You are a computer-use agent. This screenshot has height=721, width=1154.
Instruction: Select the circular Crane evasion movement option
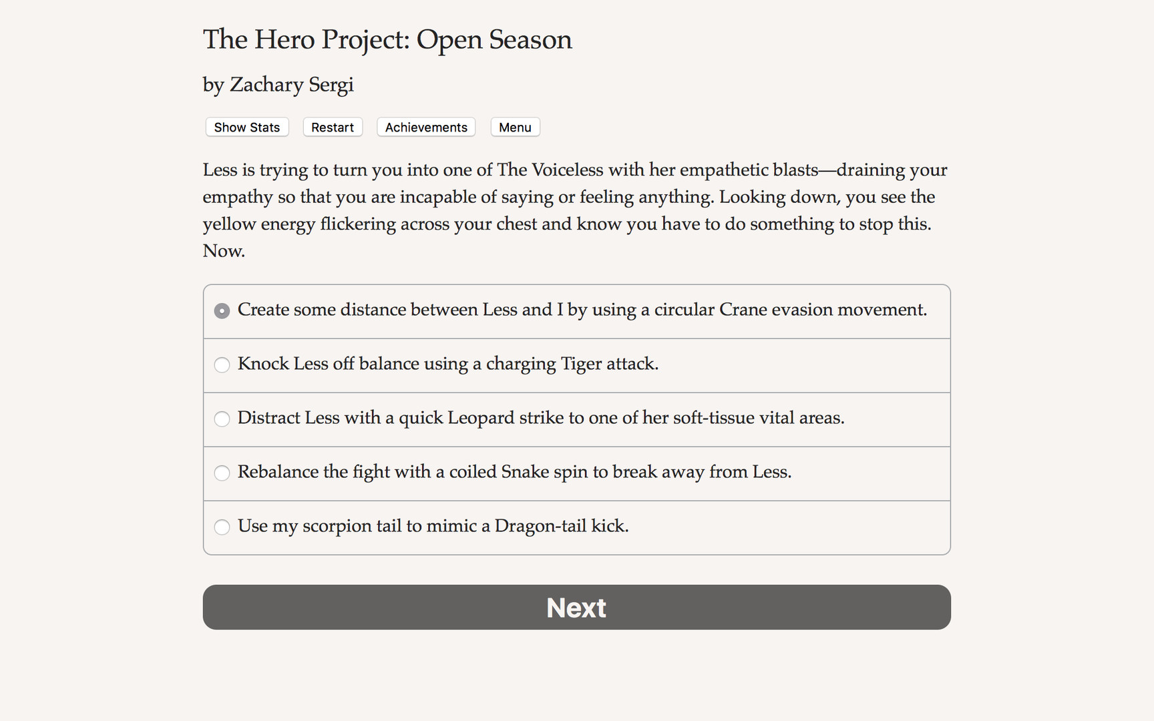(576, 310)
